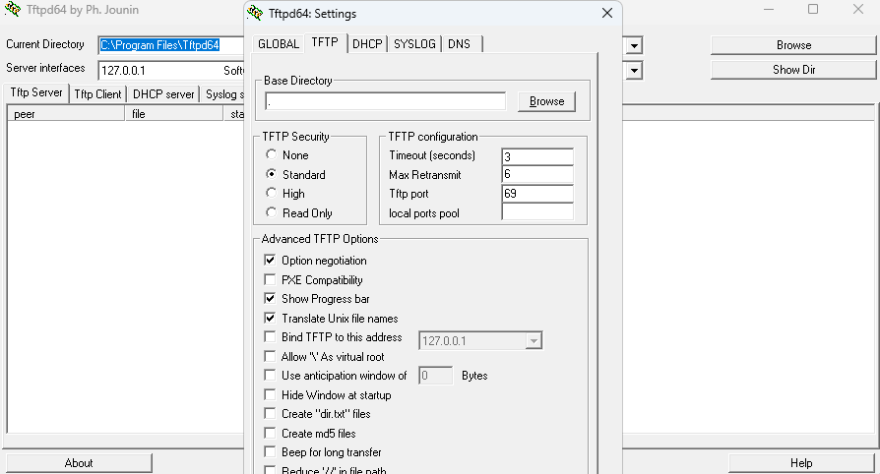880x474 pixels.
Task: Switch to the GLOBAL settings tab
Action: point(279,43)
